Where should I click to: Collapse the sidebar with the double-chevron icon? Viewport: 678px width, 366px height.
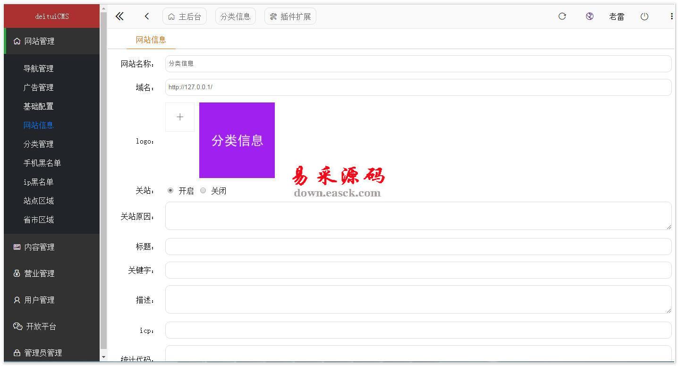tap(119, 16)
